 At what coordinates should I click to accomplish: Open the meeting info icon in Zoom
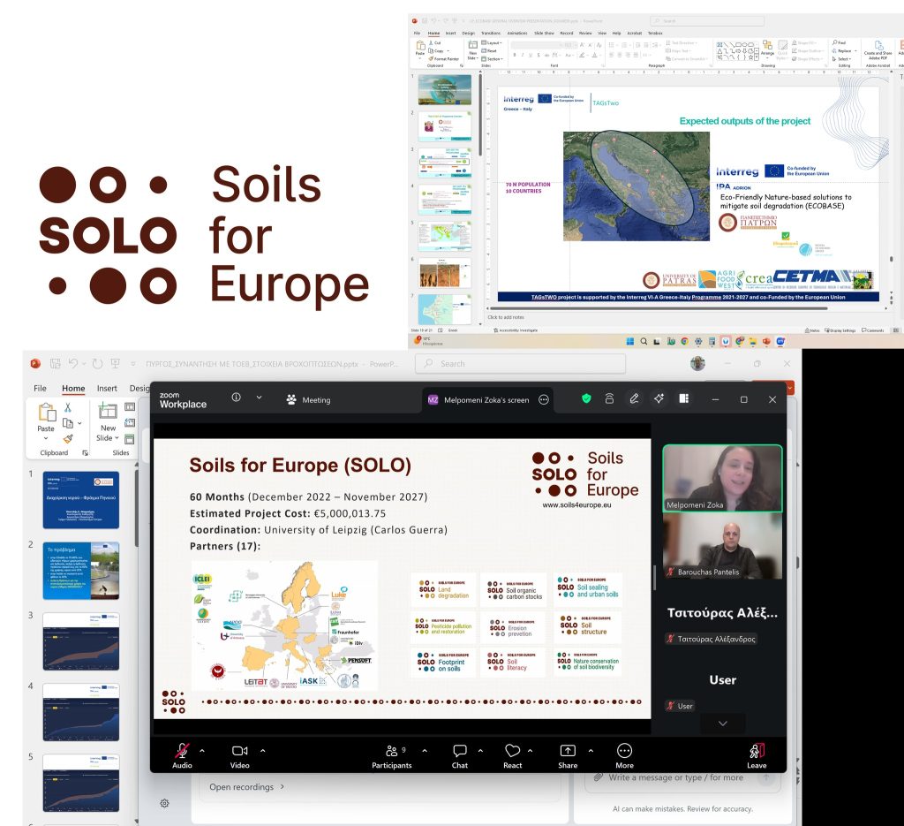click(x=237, y=398)
